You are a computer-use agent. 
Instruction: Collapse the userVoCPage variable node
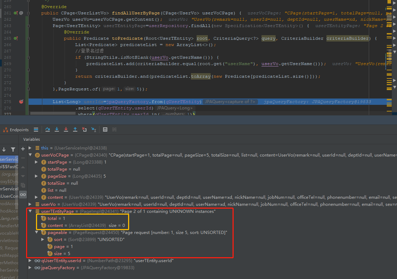pos(30,155)
